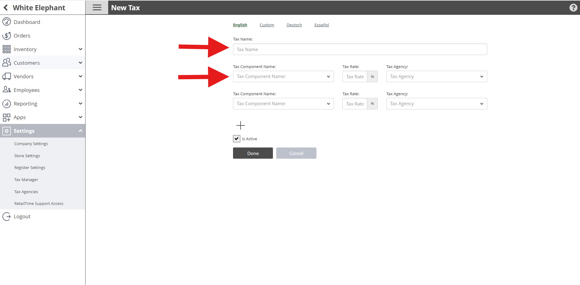Click the Reporting chart icon

coord(7,104)
